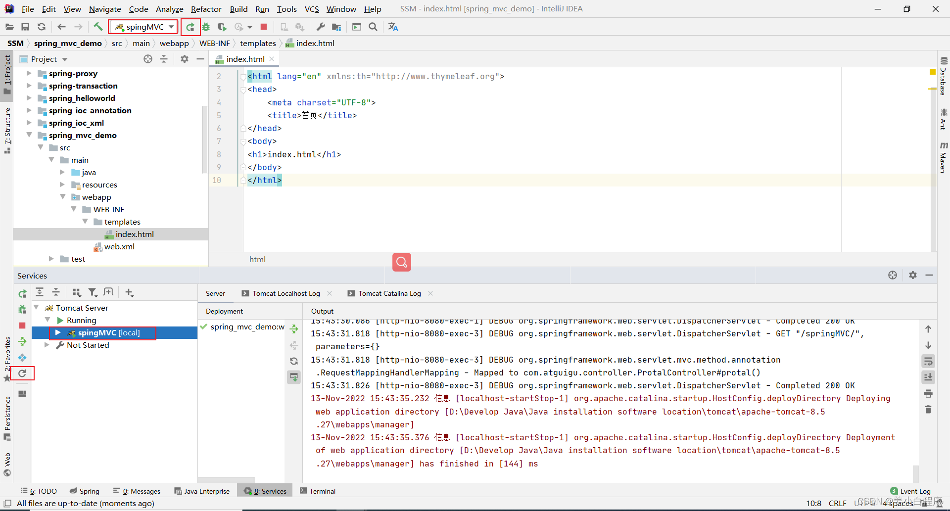Print output icon in console
The height and width of the screenshot is (511, 950).
928,394
